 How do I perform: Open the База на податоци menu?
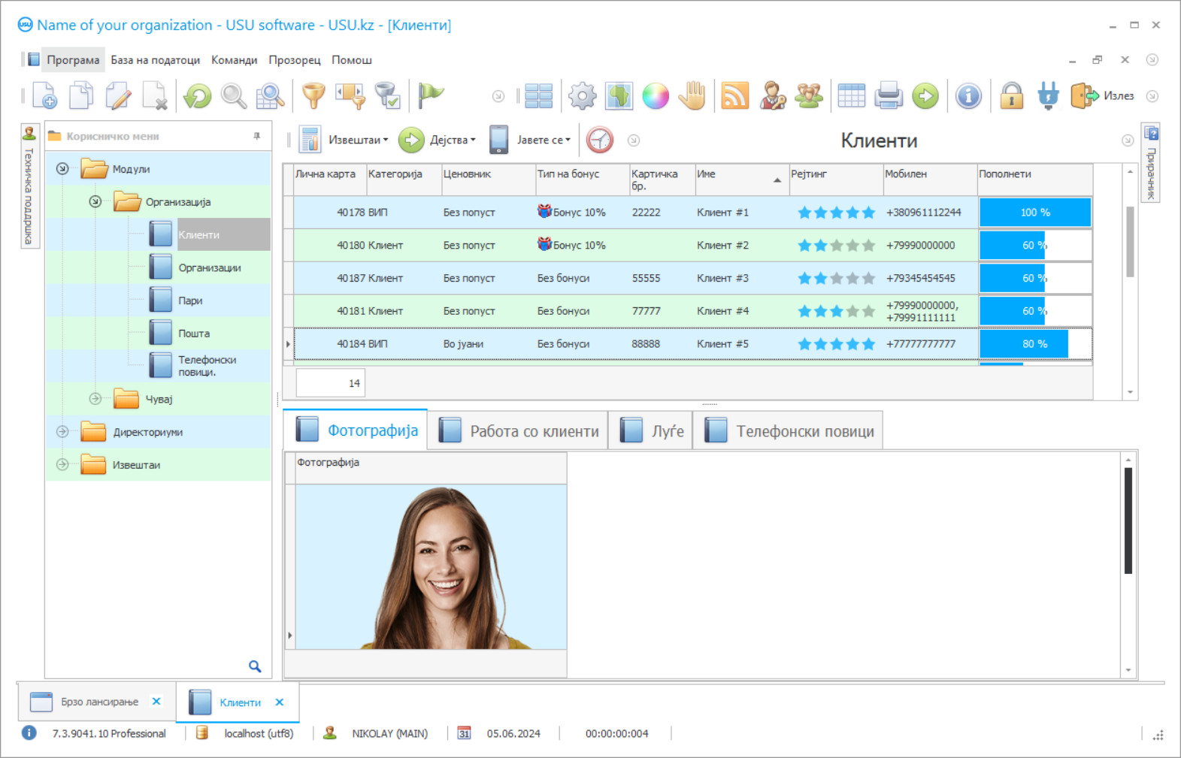(155, 60)
